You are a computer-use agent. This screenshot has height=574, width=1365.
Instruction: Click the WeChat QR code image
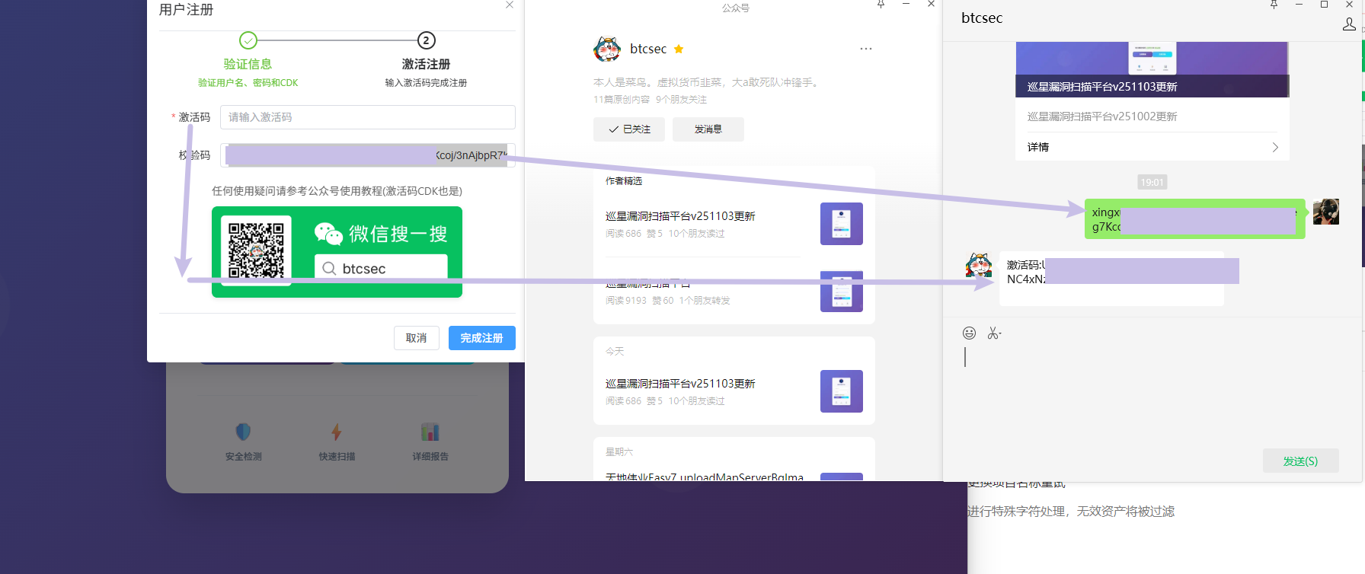pyautogui.click(x=256, y=250)
